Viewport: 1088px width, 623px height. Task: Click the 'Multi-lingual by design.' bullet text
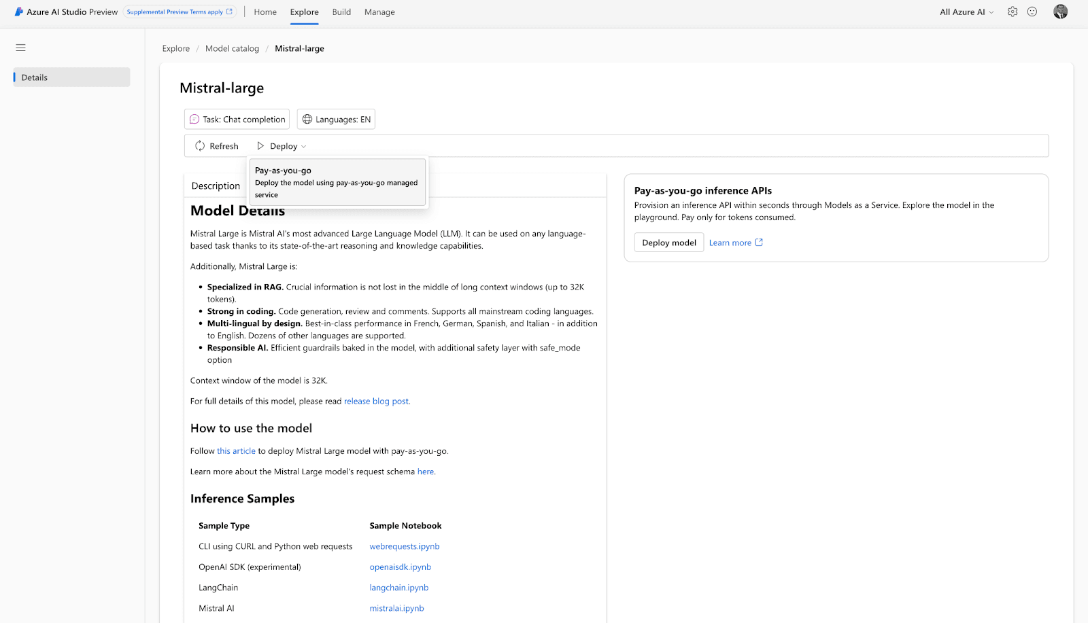click(x=254, y=324)
